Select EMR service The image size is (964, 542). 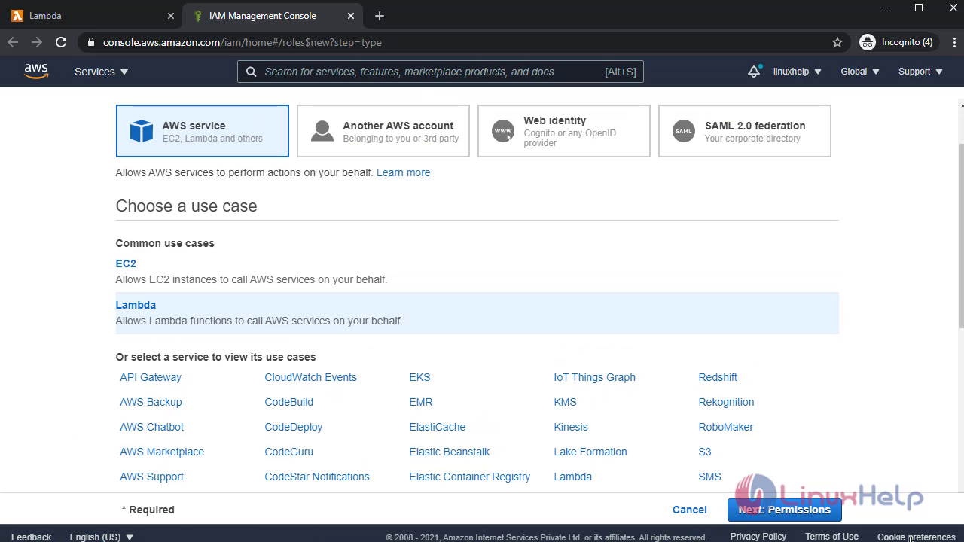(x=421, y=402)
